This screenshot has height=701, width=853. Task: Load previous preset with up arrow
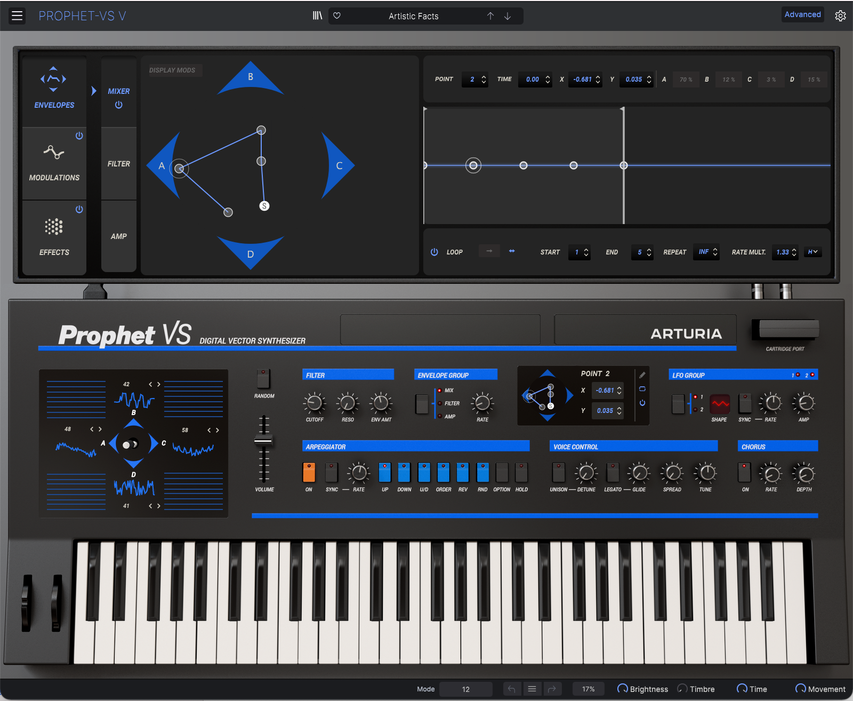490,16
